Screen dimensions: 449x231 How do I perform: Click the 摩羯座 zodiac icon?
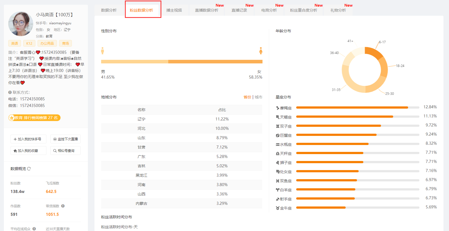pyautogui.click(x=277, y=108)
